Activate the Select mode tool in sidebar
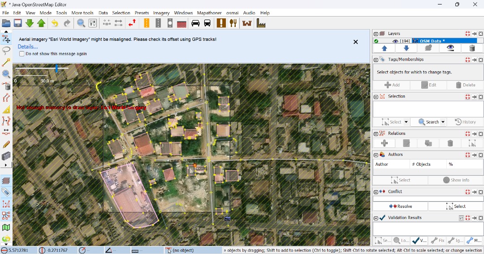This screenshot has width=484, height=254. click(x=6, y=39)
